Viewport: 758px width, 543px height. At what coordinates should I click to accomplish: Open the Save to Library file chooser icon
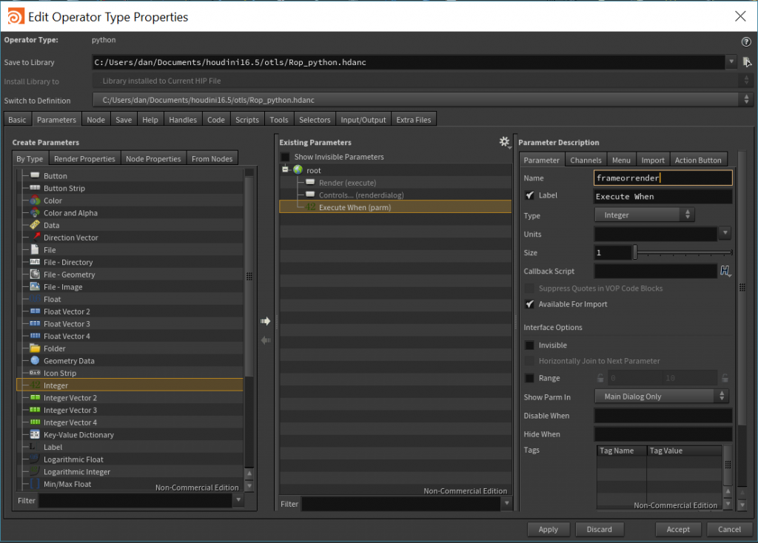tap(746, 62)
